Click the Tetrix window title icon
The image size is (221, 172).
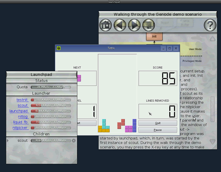[59, 48]
